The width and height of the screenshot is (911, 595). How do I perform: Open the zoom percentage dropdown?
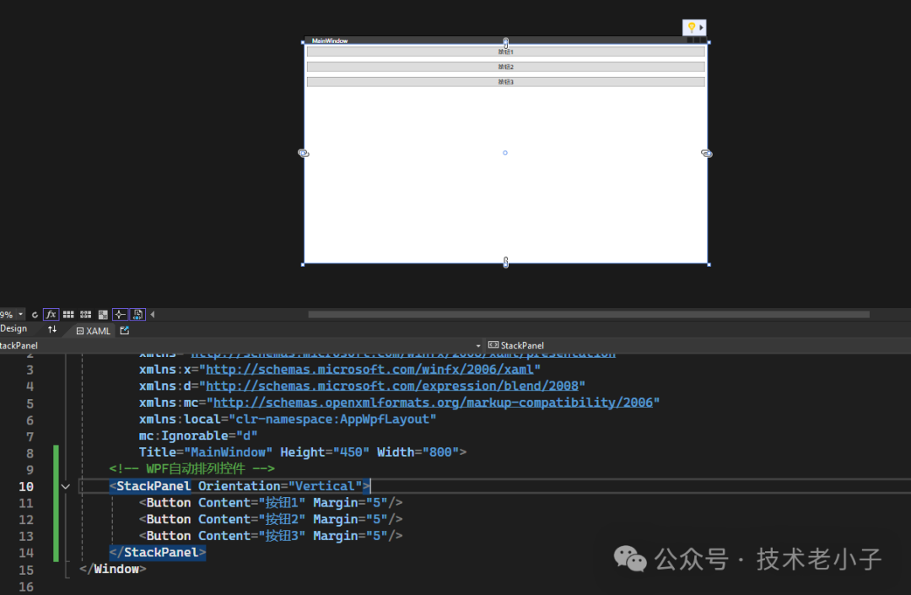(x=20, y=315)
